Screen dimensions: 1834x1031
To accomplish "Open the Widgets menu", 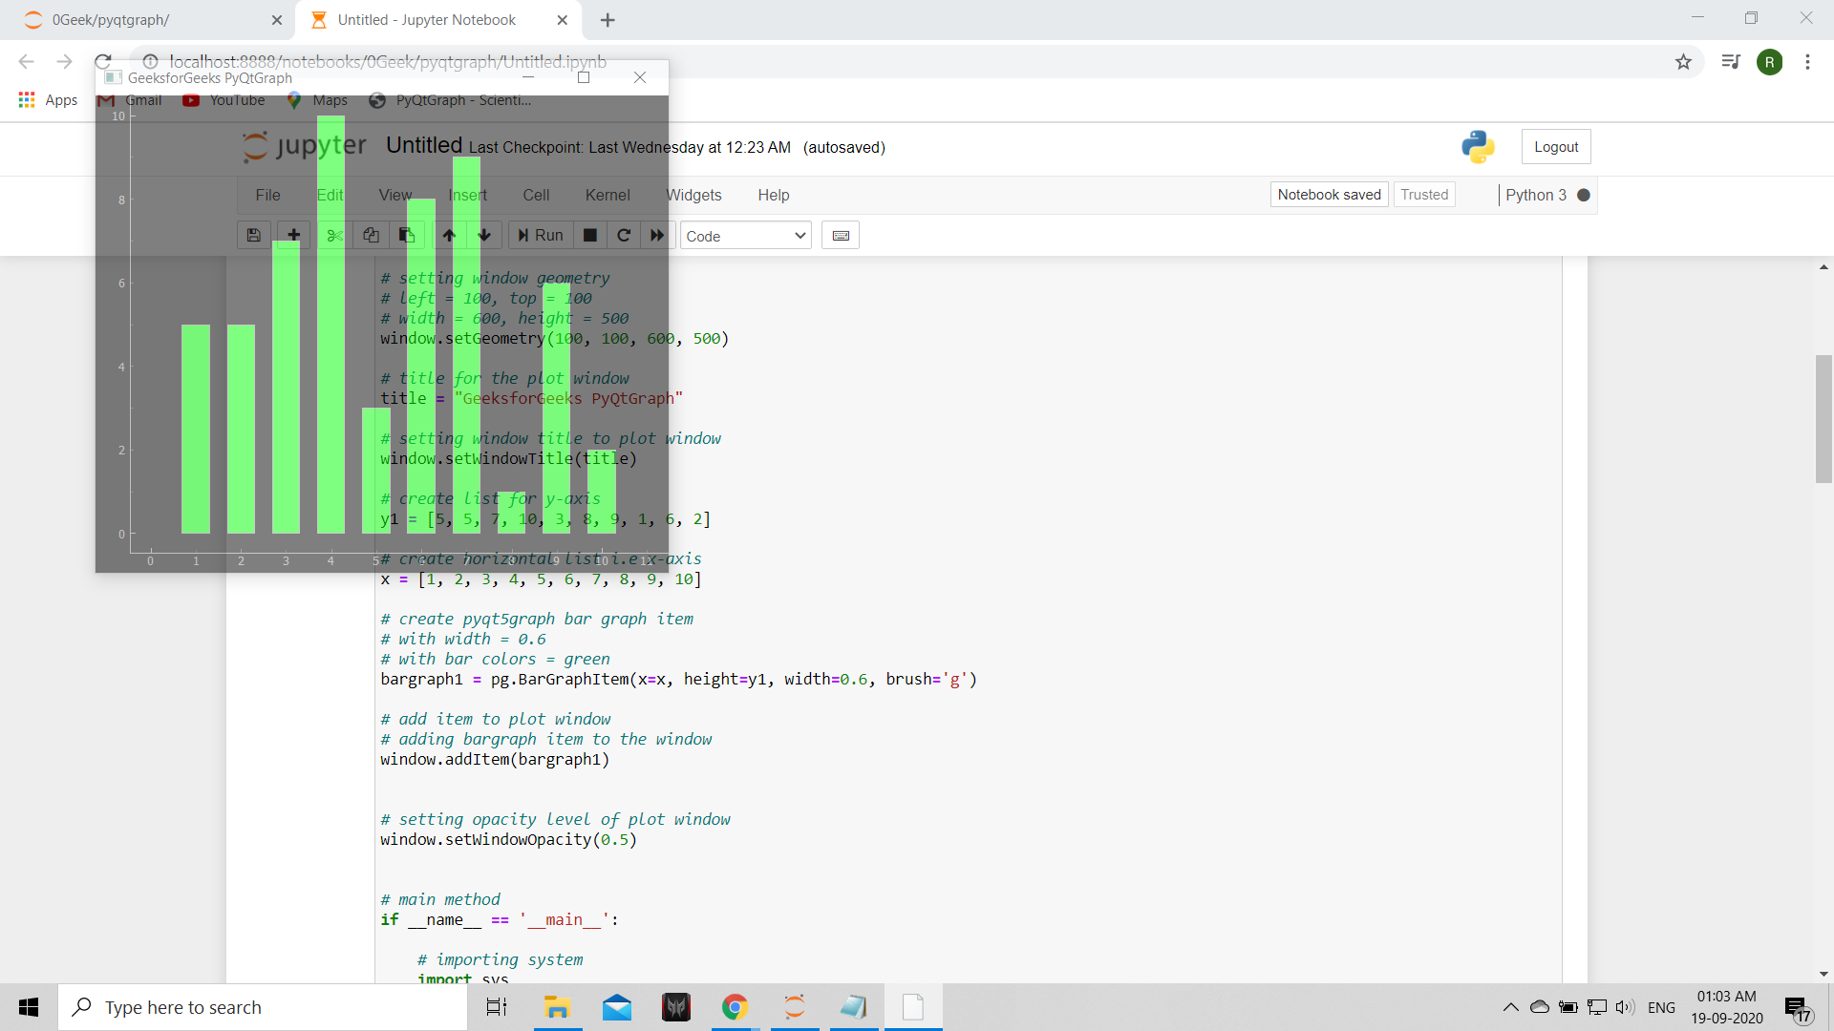I will tap(694, 195).
